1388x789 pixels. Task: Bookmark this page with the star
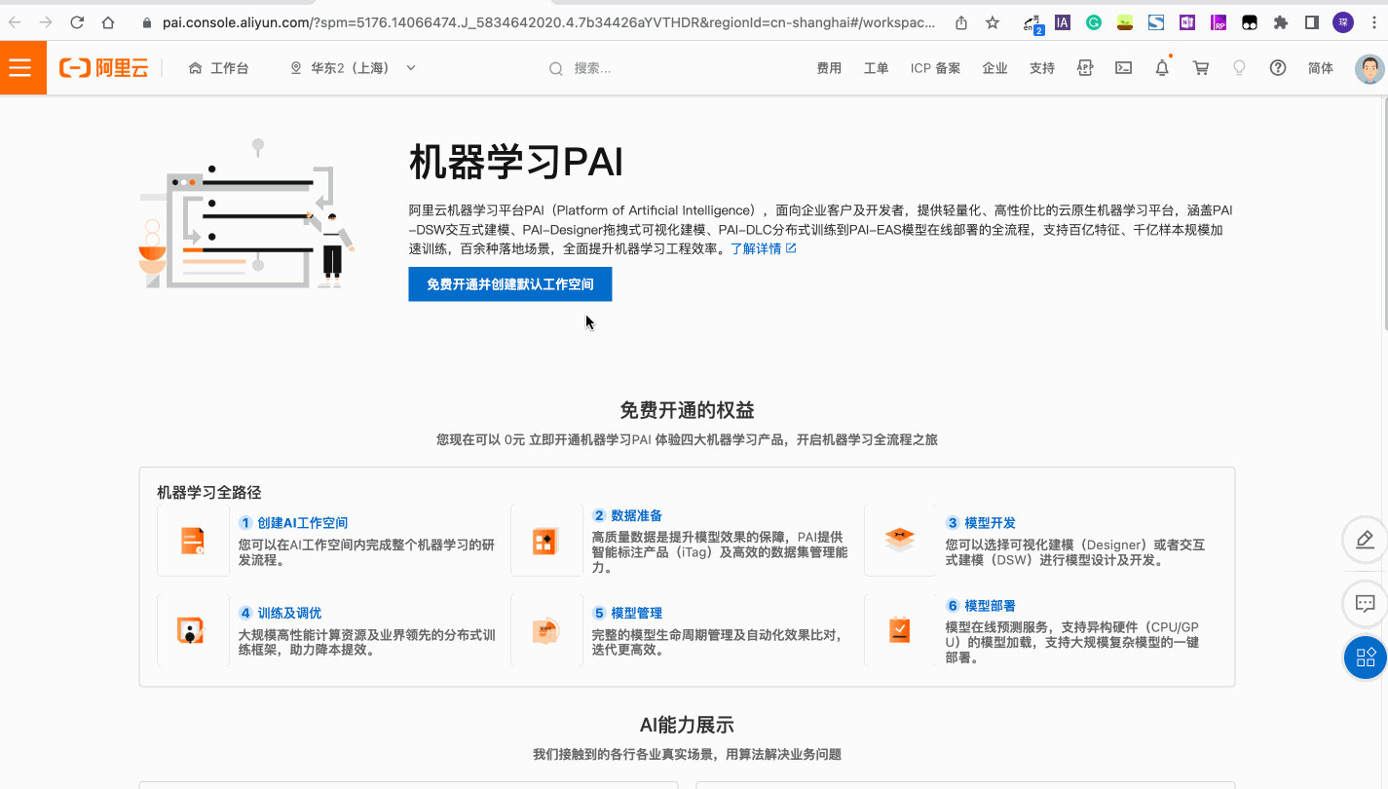coord(993,22)
